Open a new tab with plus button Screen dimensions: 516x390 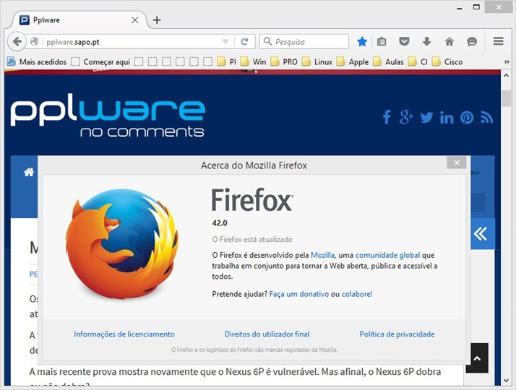157,20
